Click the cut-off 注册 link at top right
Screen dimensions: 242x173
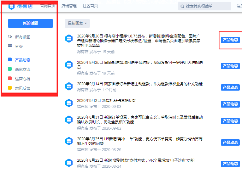click(239, 6)
